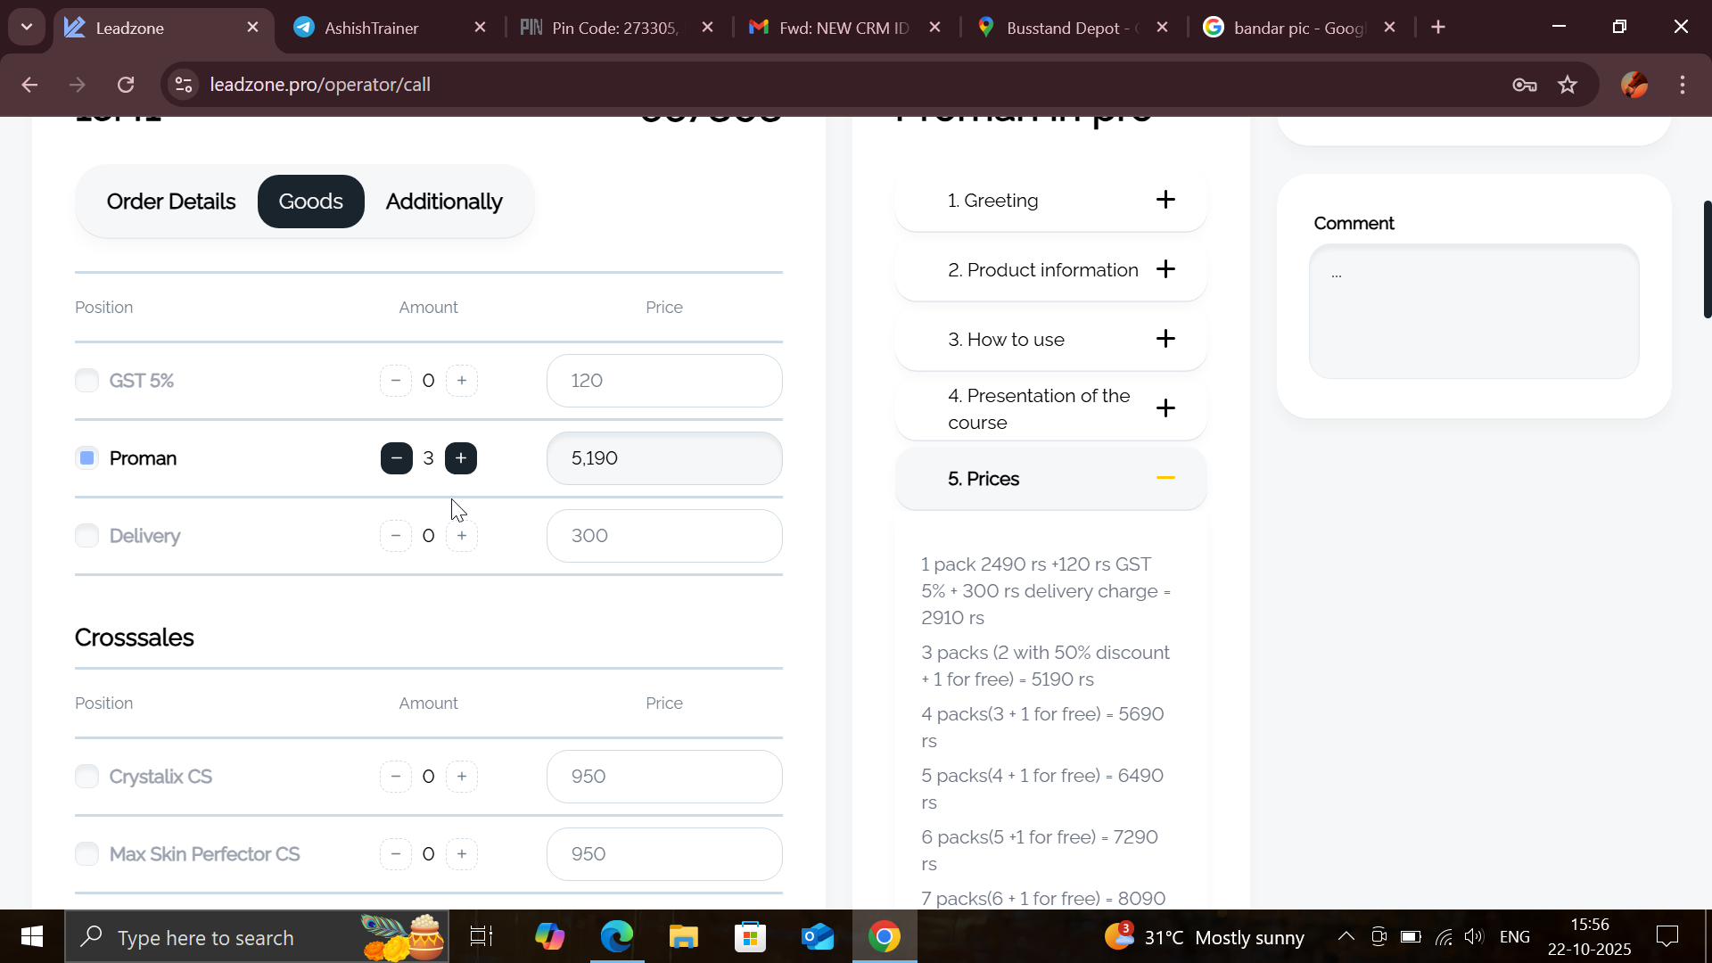Viewport: 1712px width, 963px height.
Task: Tick the Delivery checkbox
Action: (x=86, y=536)
